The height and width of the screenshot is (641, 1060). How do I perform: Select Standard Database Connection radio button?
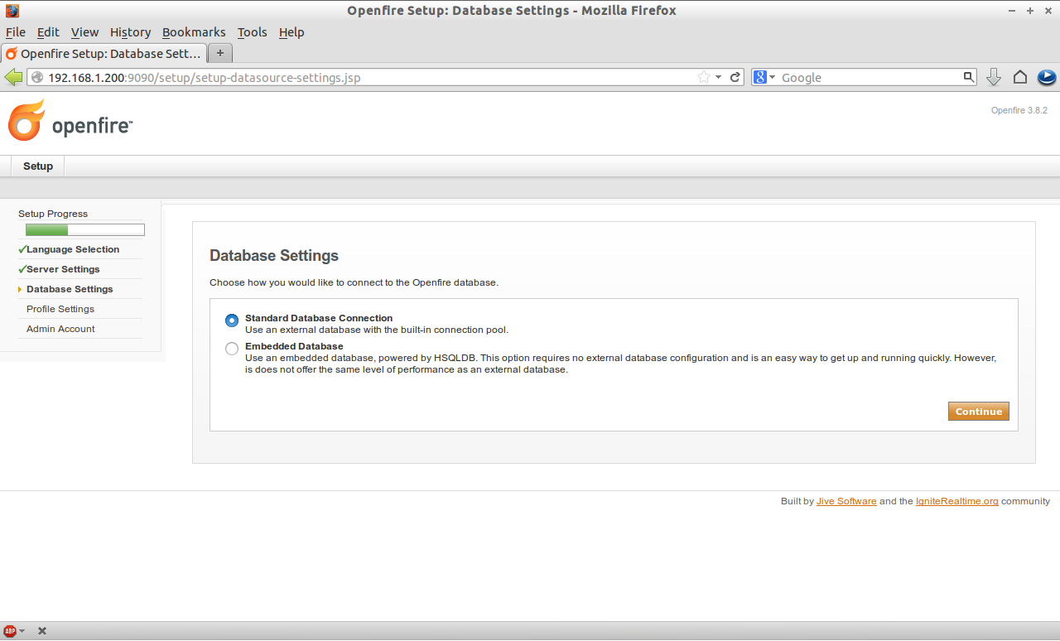(232, 320)
